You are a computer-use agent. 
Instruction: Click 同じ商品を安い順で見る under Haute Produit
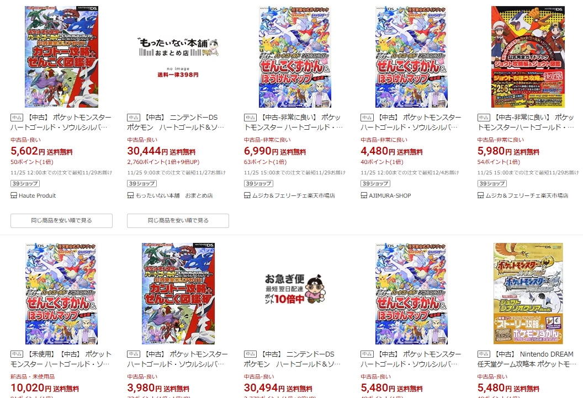coord(61,220)
